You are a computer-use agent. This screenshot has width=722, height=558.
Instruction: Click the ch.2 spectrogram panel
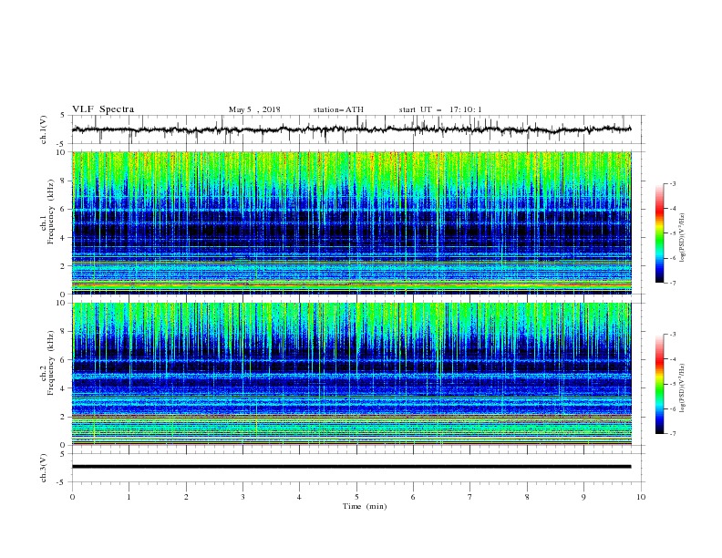coord(352,374)
